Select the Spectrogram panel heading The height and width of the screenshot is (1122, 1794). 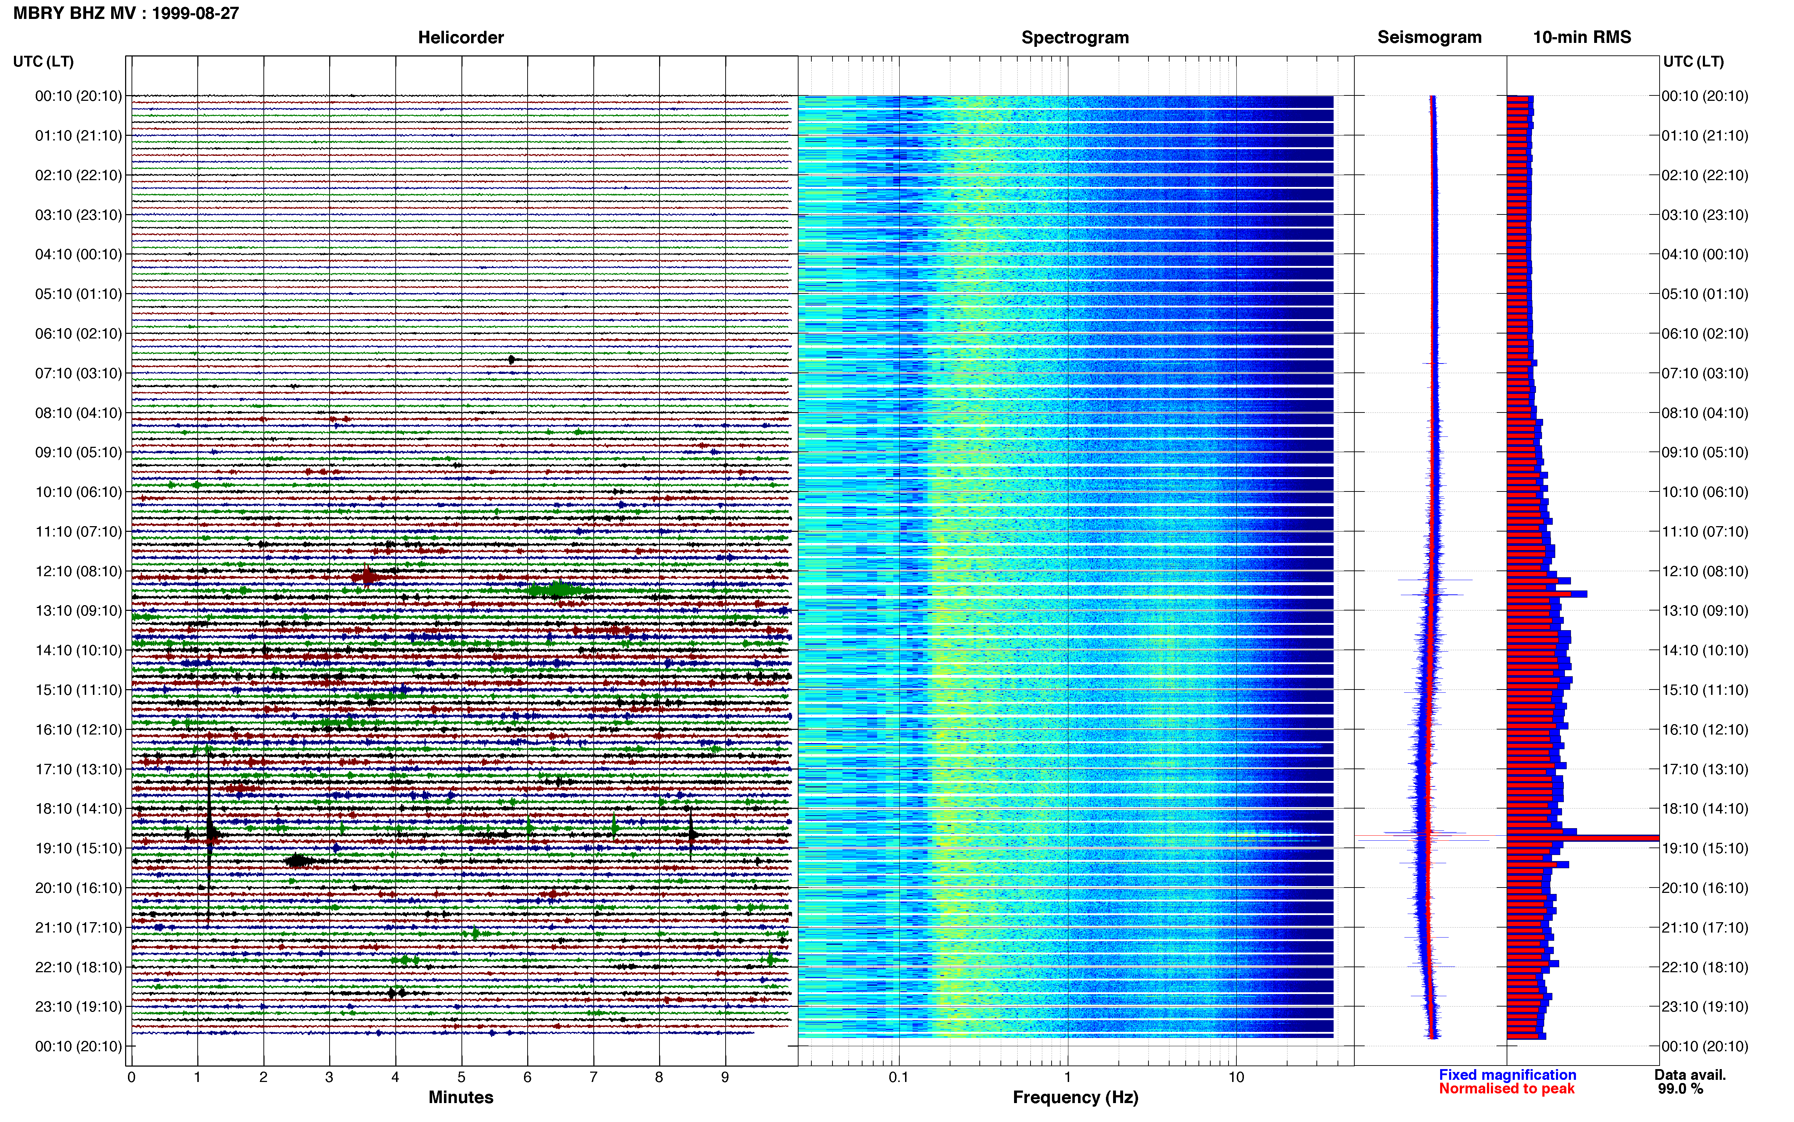point(1075,37)
